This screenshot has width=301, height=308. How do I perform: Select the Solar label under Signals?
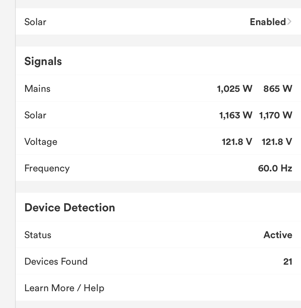pos(35,115)
